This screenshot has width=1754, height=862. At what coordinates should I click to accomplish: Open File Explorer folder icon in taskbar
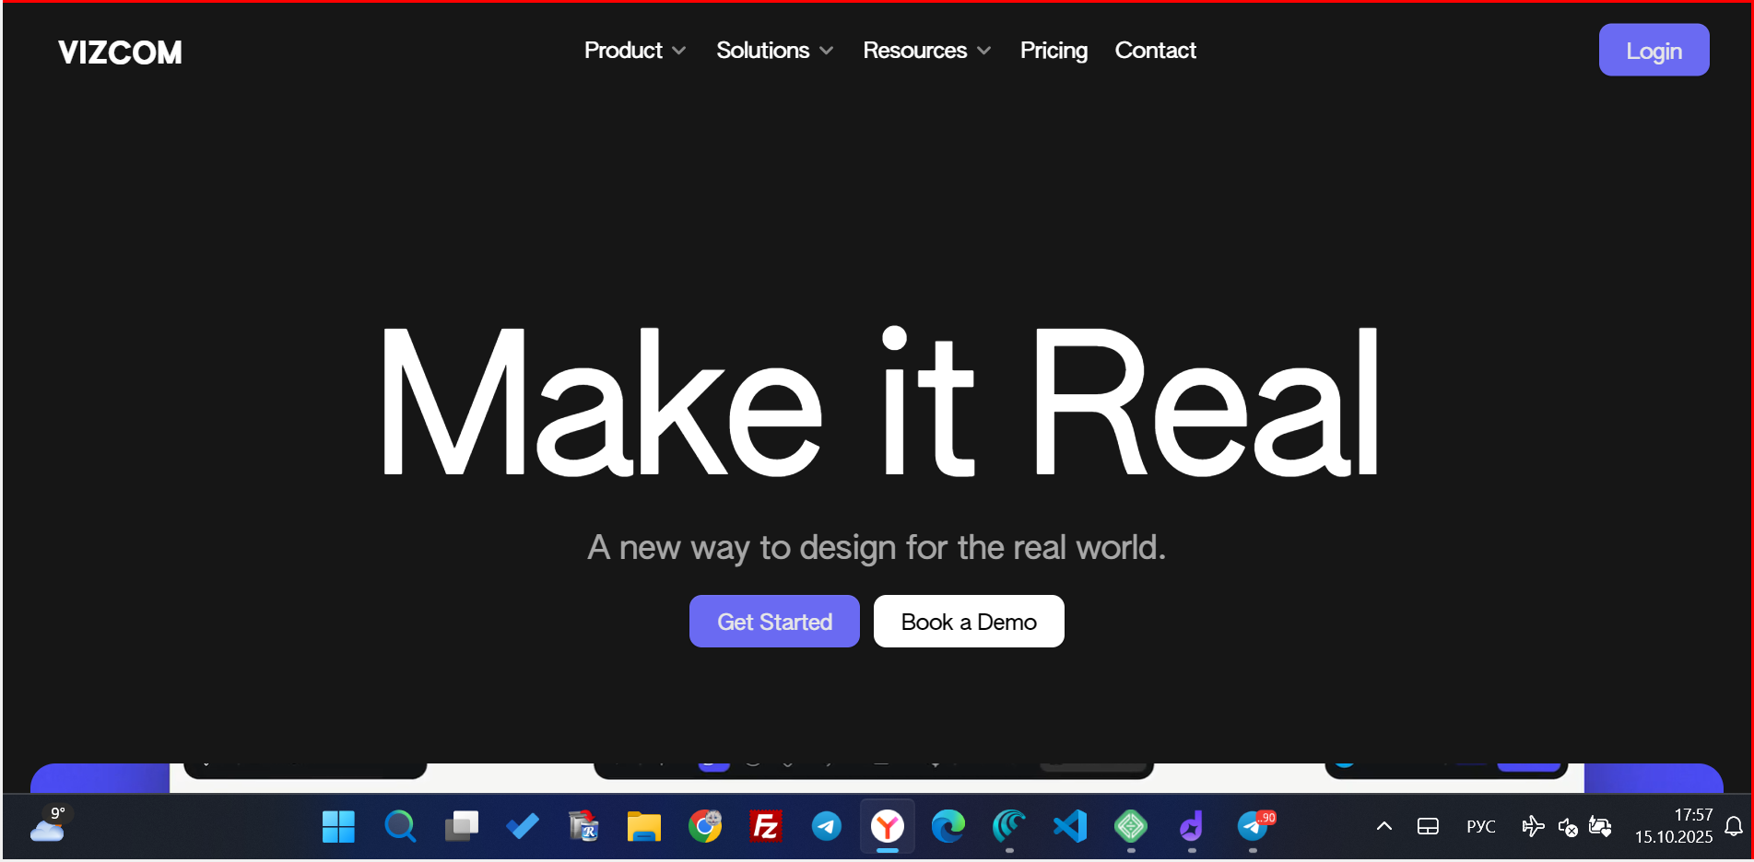point(643,826)
